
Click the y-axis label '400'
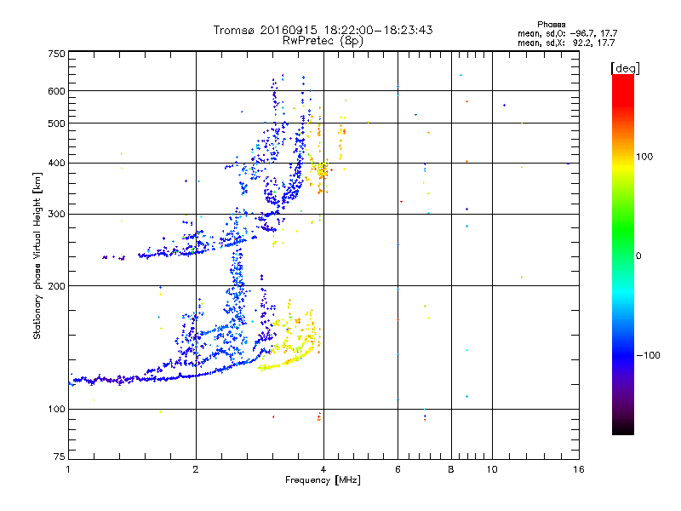(56, 163)
